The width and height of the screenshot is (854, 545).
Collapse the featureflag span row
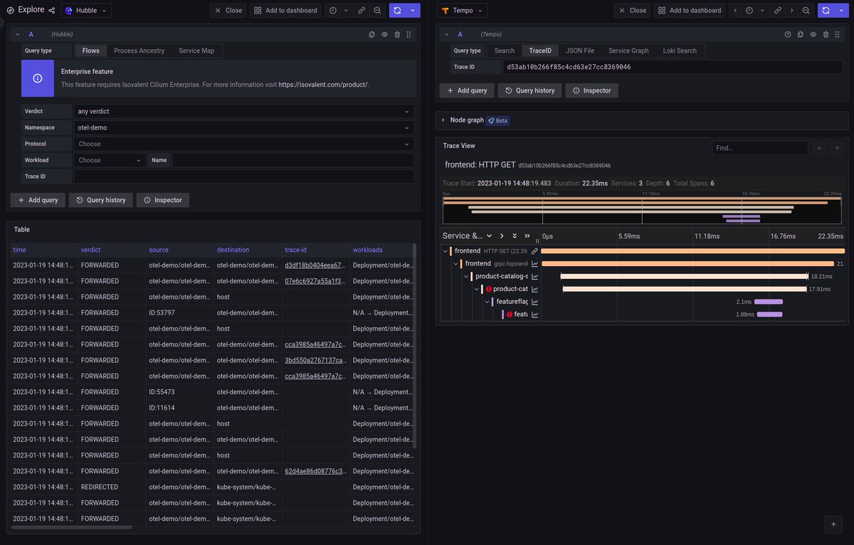click(487, 302)
